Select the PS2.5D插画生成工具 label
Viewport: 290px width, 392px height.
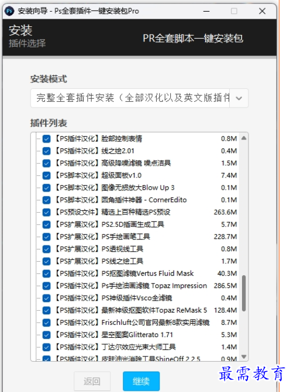(109, 224)
